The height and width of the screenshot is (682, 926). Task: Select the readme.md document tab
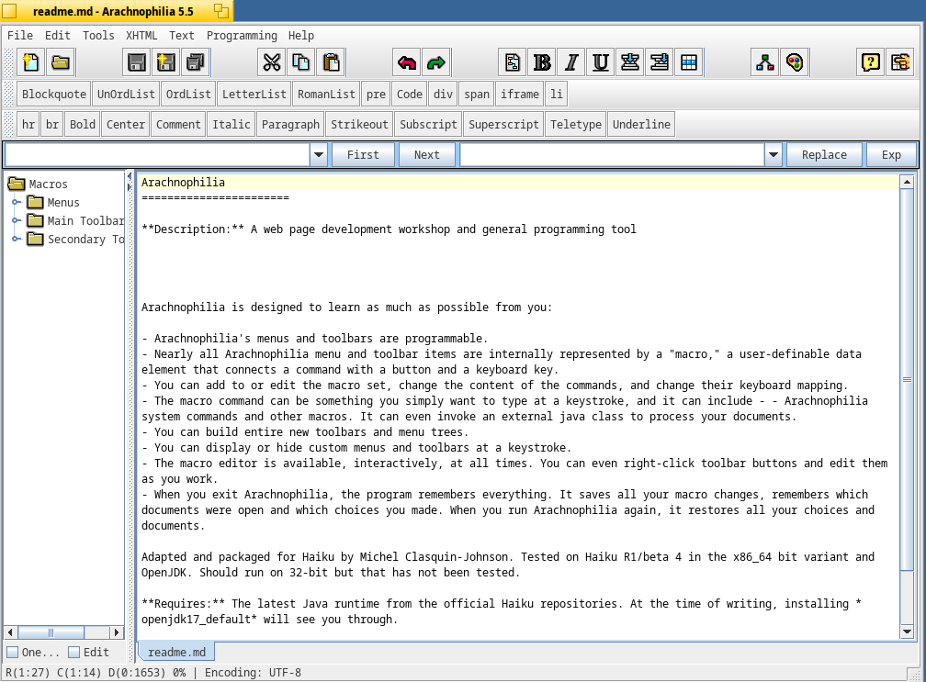[176, 652]
